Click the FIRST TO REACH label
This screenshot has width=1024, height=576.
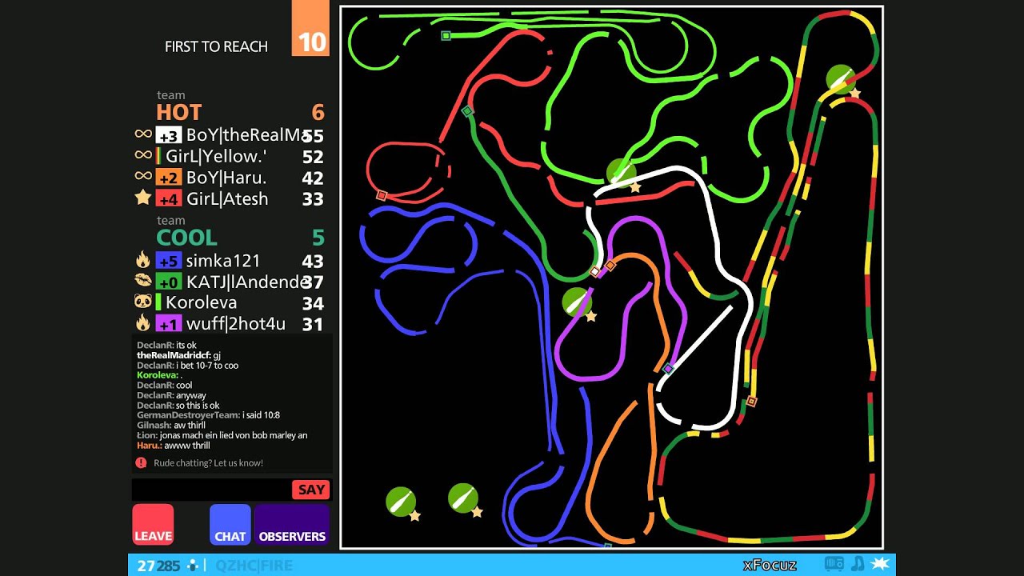point(216,46)
